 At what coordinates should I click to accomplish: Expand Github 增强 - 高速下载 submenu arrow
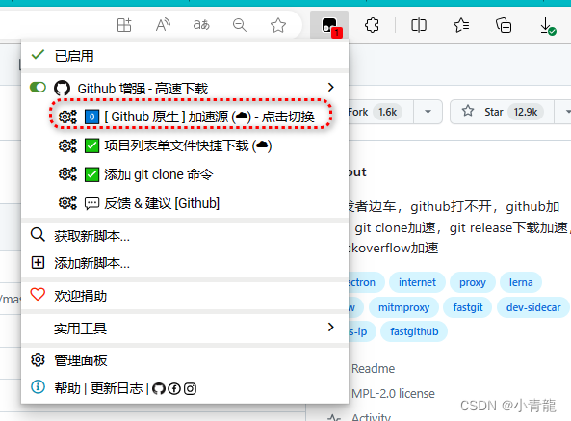330,88
